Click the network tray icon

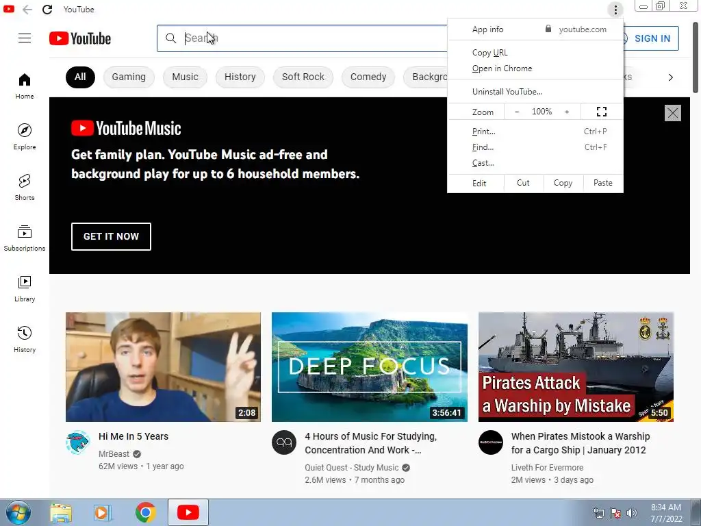598,513
